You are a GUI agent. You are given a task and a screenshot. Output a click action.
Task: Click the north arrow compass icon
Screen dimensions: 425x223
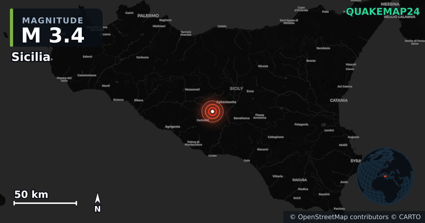point(97,202)
